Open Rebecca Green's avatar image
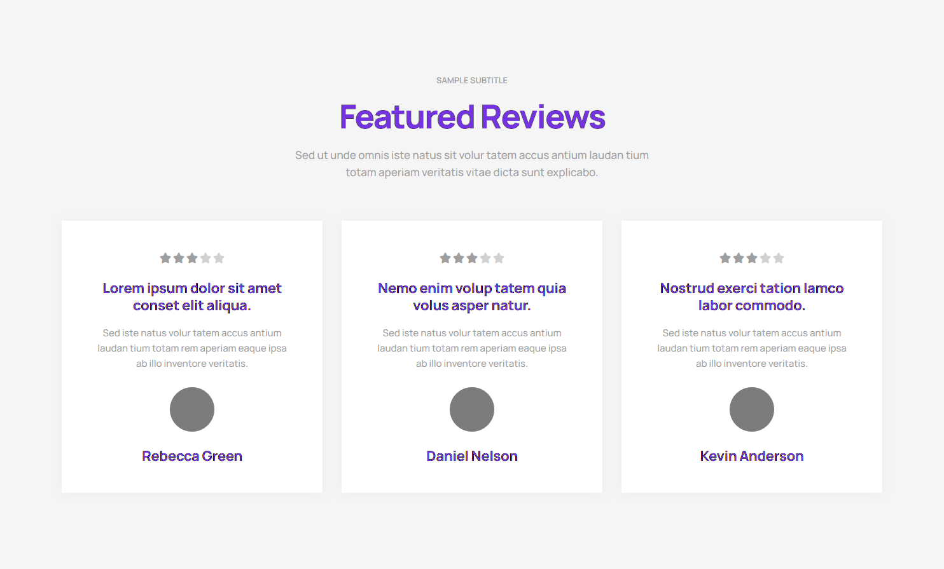Image resolution: width=944 pixels, height=569 pixels. tap(192, 409)
